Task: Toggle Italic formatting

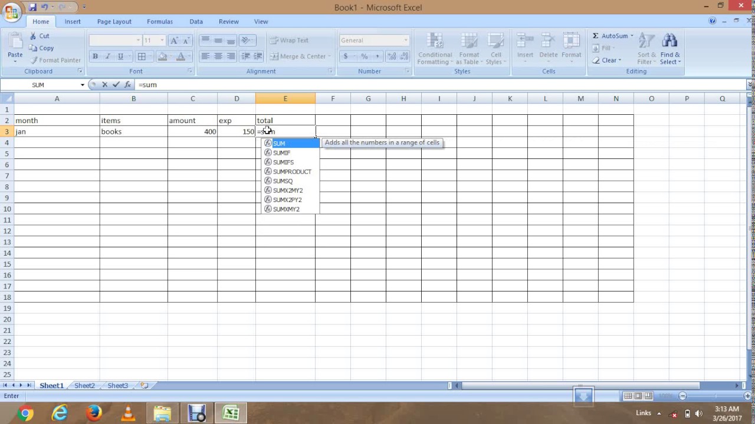Action: [x=107, y=57]
